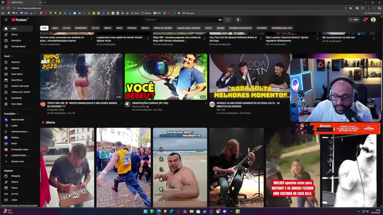Image resolution: width=383 pixels, height=215 pixels.
Task: Open Presepadas Virais subscription in sidebar
Action: click(x=18, y=150)
